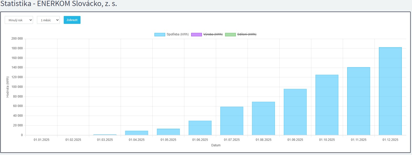This screenshot has height=155, width=412.
Task: Select the 01.04.2025 bar
Action: [136, 133]
